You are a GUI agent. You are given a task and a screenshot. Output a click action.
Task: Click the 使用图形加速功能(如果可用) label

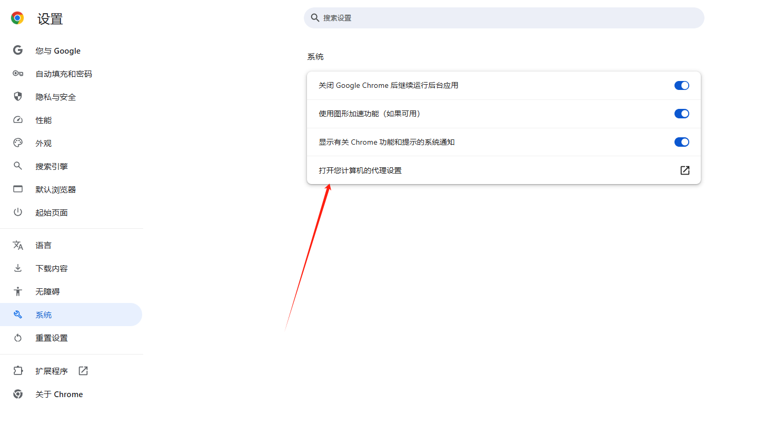[370, 114]
